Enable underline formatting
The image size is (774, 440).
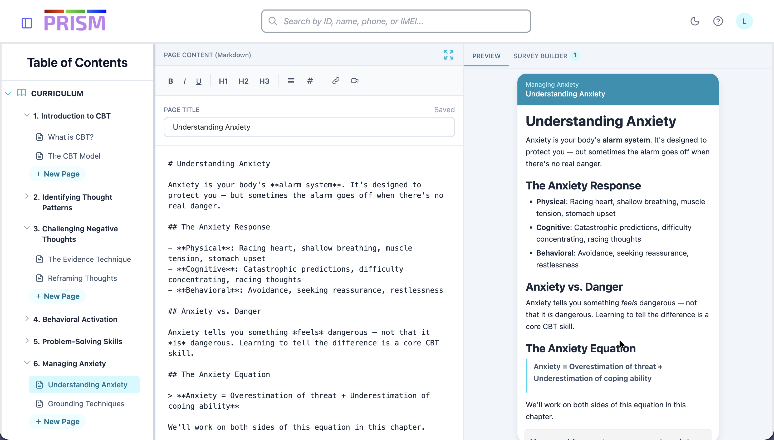point(198,81)
